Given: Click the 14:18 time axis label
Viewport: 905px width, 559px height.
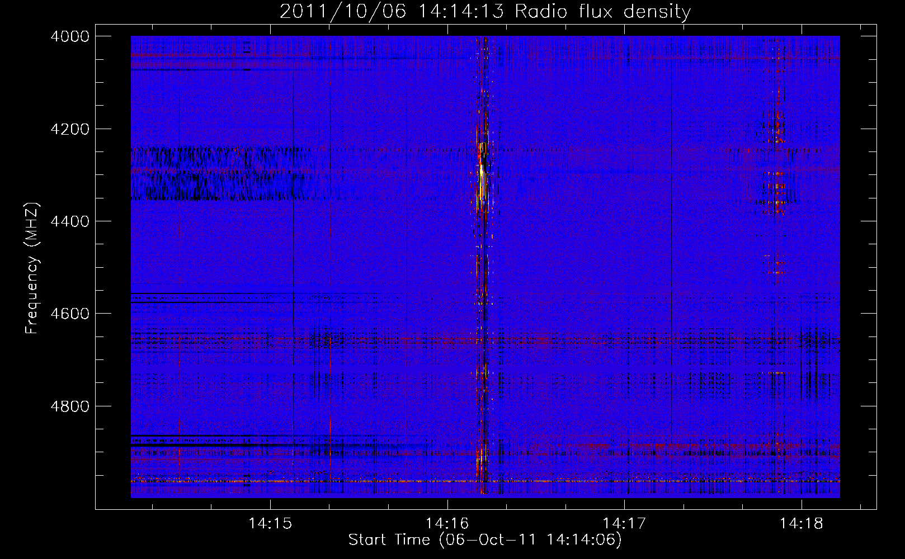Looking at the screenshot, I should [802, 523].
